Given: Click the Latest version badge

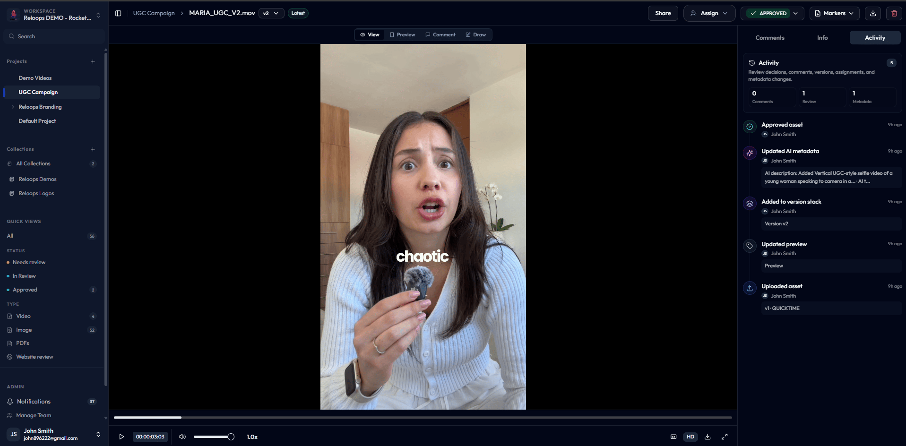Looking at the screenshot, I should pos(298,13).
